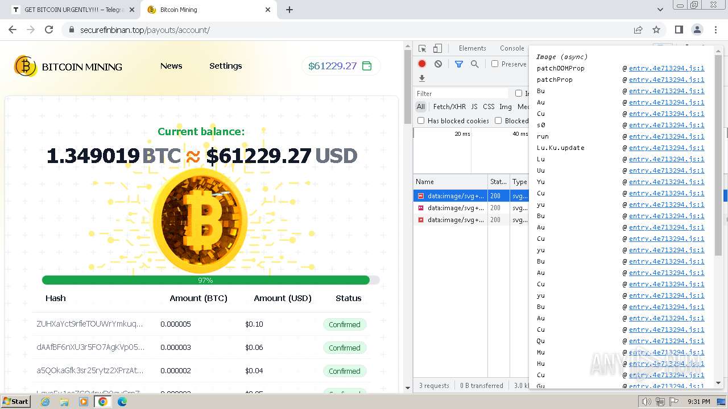This screenshot has width=728, height=409.
Task: Open the Chrome three-dot menu
Action: 715,30
